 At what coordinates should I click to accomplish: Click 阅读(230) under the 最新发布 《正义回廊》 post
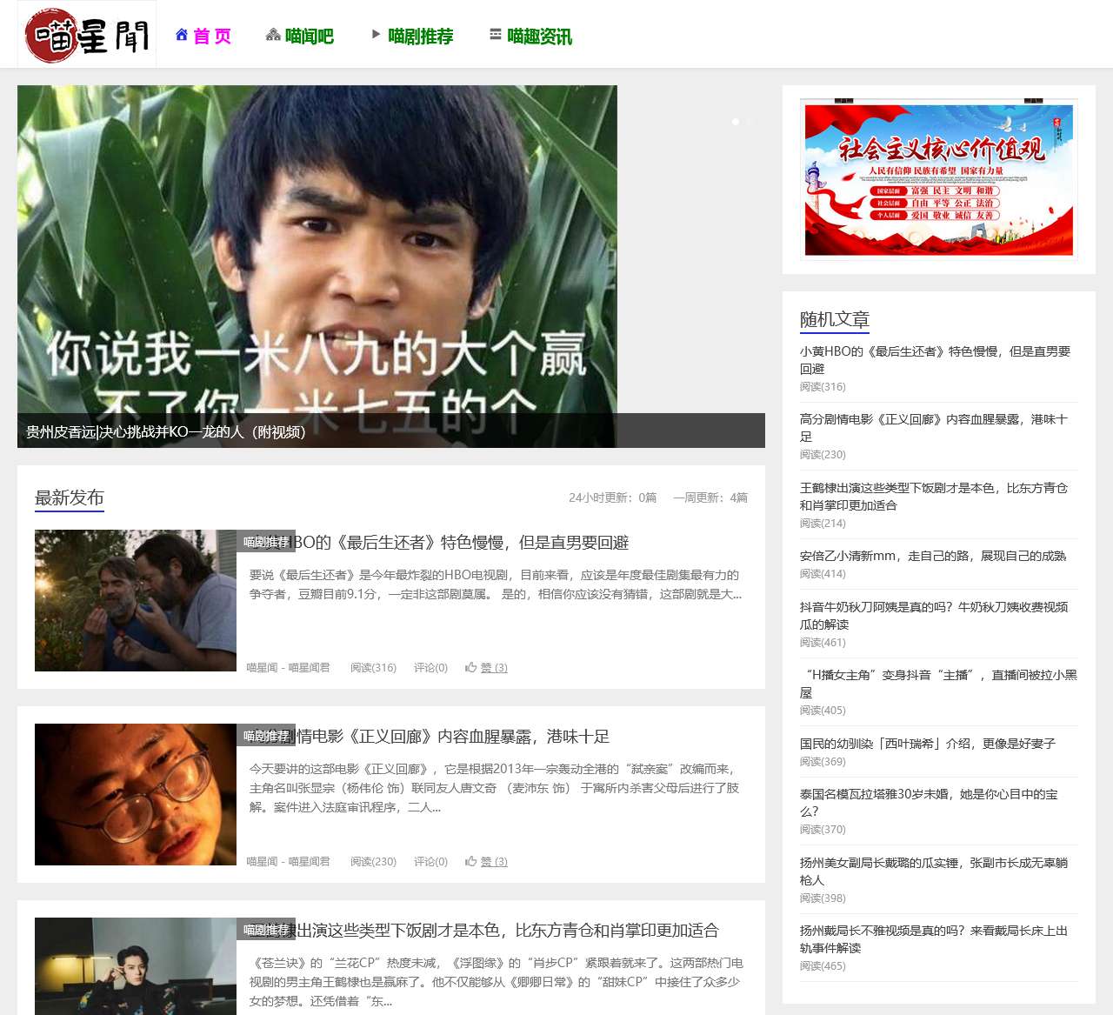pos(374,862)
